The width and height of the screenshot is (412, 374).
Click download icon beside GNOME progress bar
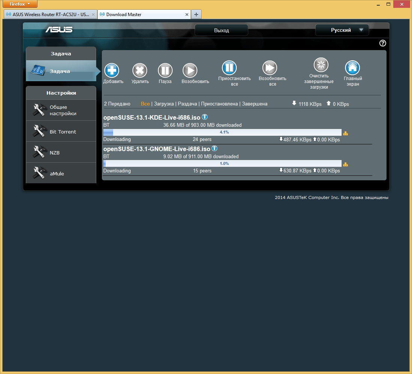pyautogui.click(x=346, y=164)
